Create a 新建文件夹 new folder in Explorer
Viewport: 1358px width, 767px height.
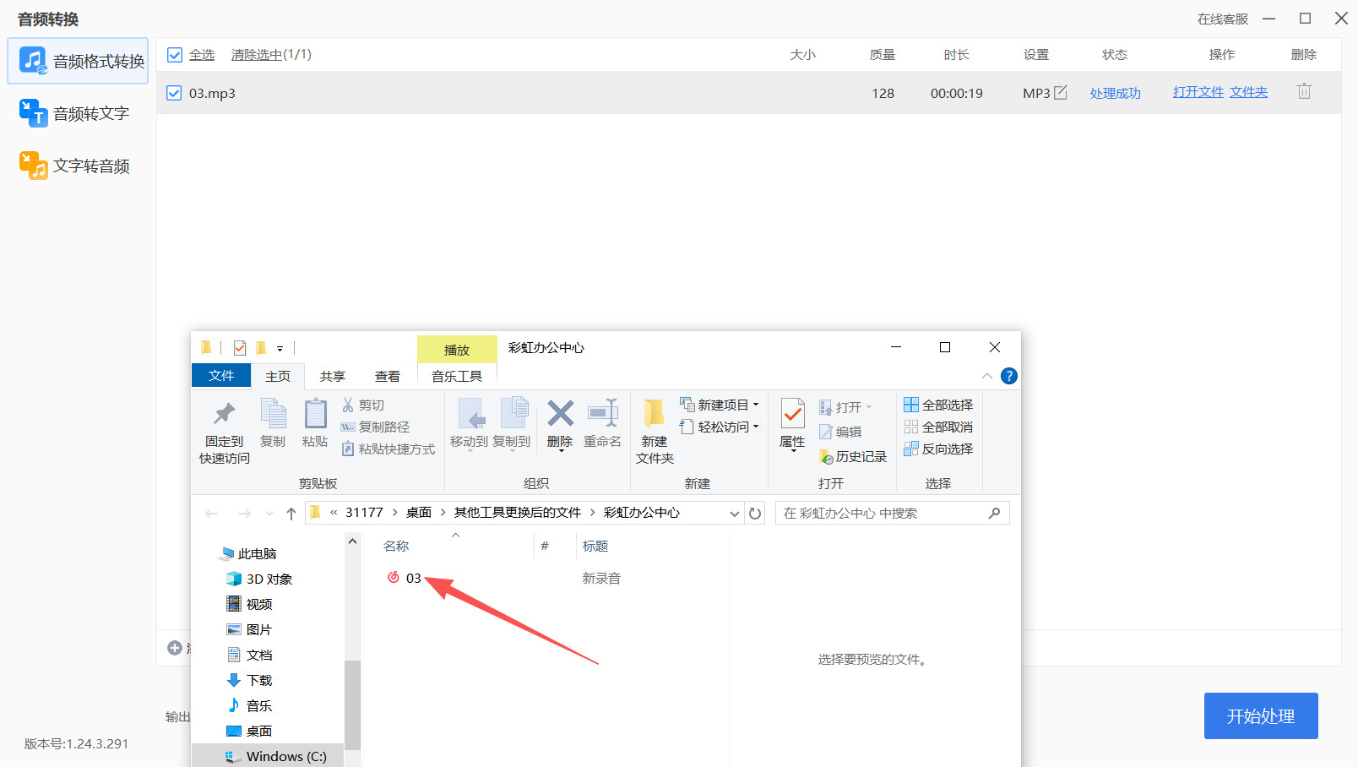[655, 432]
